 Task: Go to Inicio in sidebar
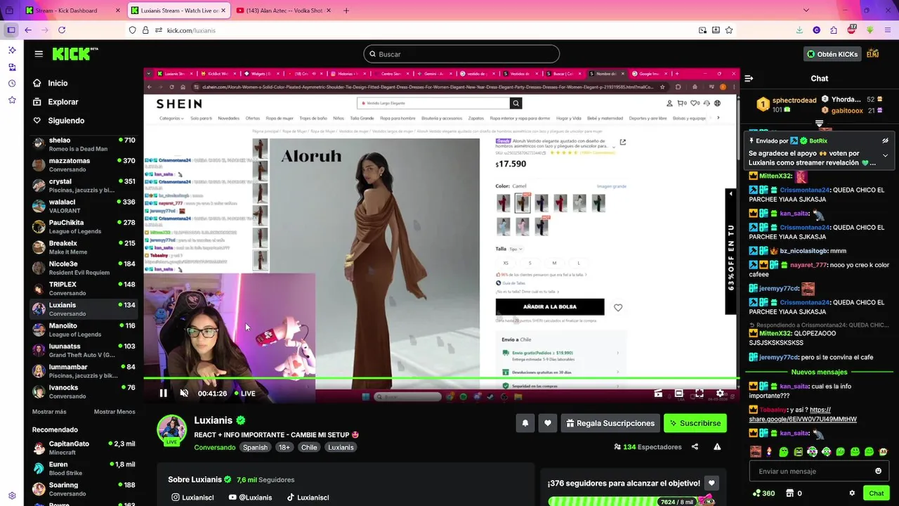(50, 83)
